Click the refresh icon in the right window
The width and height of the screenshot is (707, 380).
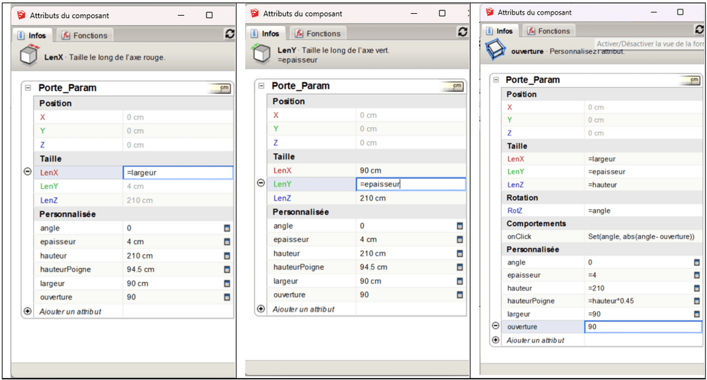point(699,30)
